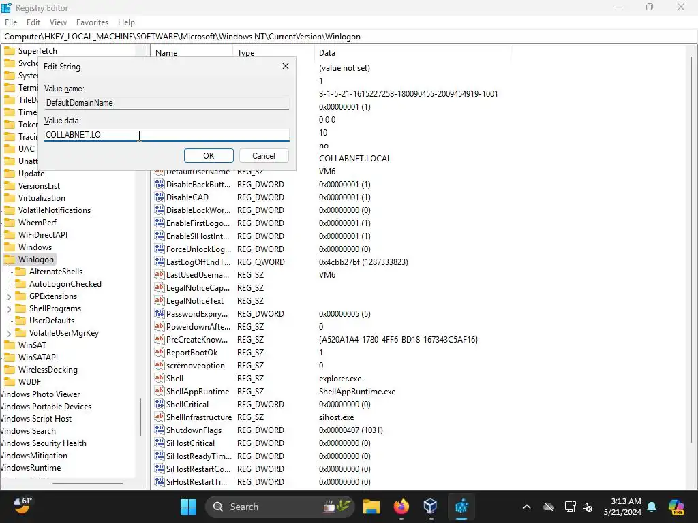Confirm Edit String with OK
Image resolution: width=698 pixels, height=523 pixels.
point(209,156)
